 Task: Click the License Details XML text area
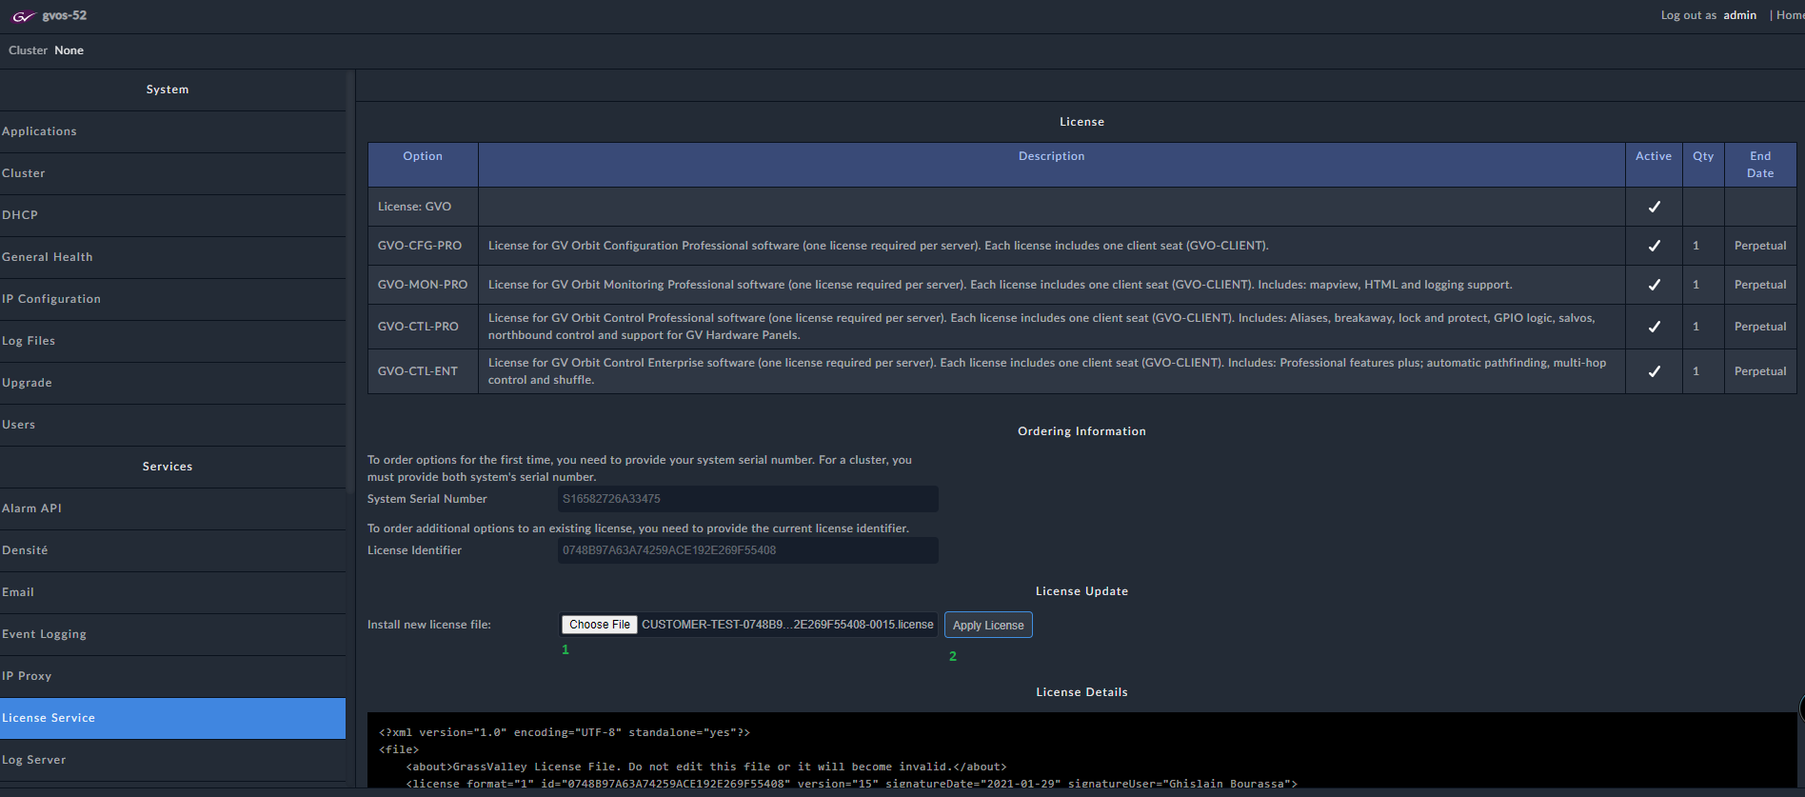pos(1081,750)
